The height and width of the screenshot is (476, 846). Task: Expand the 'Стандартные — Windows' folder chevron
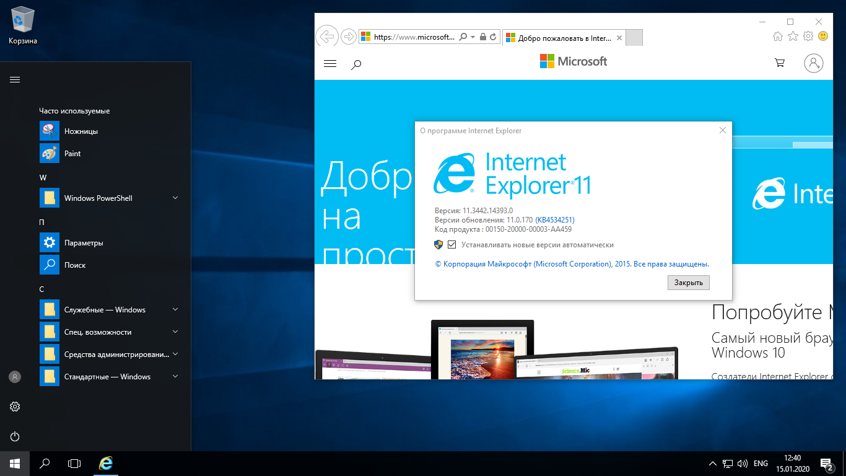tap(175, 377)
